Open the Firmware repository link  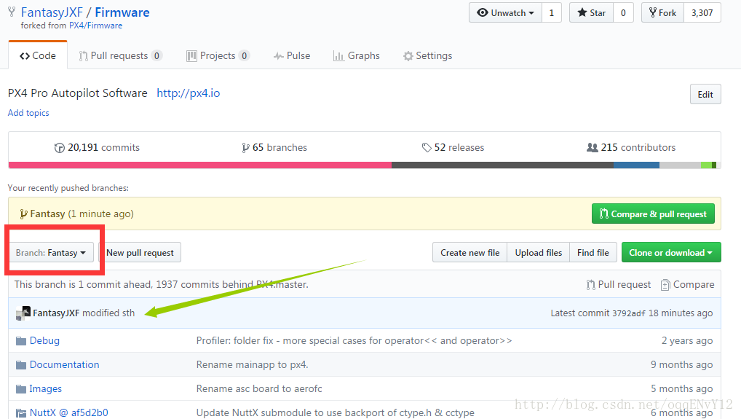pyautogui.click(x=122, y=12)
